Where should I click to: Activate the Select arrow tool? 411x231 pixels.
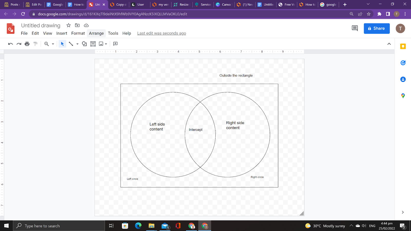62,44
